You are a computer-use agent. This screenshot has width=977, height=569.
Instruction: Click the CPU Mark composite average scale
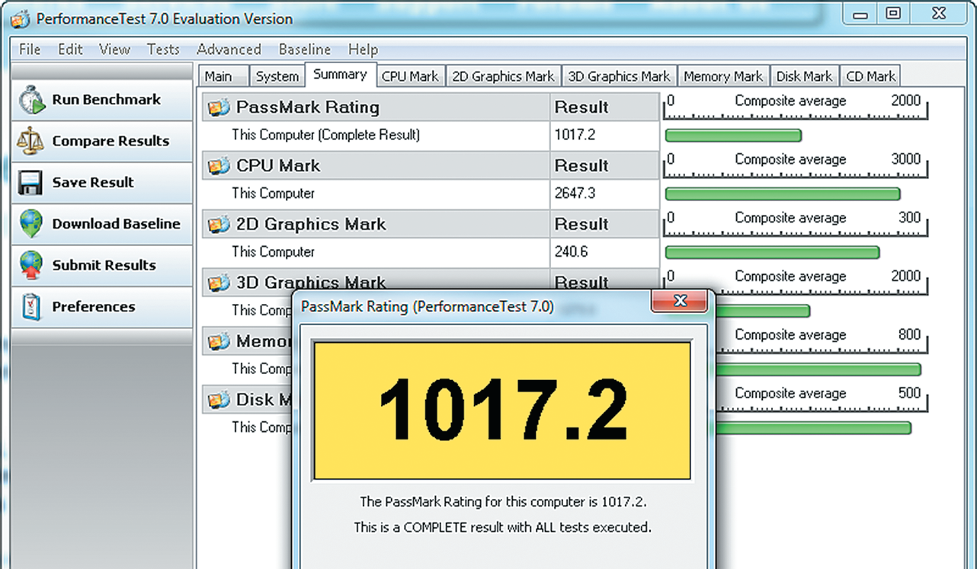[x=796, y=167]
